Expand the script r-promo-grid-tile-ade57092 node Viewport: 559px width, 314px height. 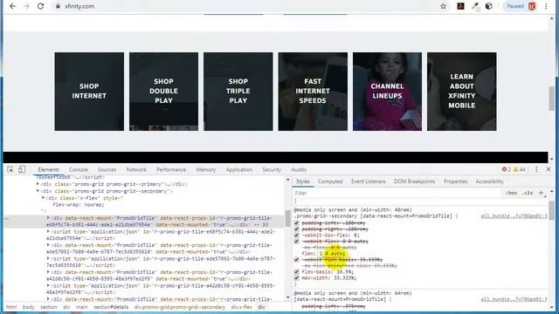point(48,258)
